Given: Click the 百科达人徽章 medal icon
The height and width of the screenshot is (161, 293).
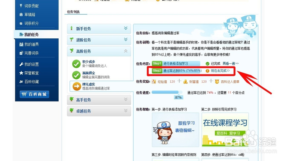Looking at the screenshot, I should pyautogui.click(x=217, y=82).
